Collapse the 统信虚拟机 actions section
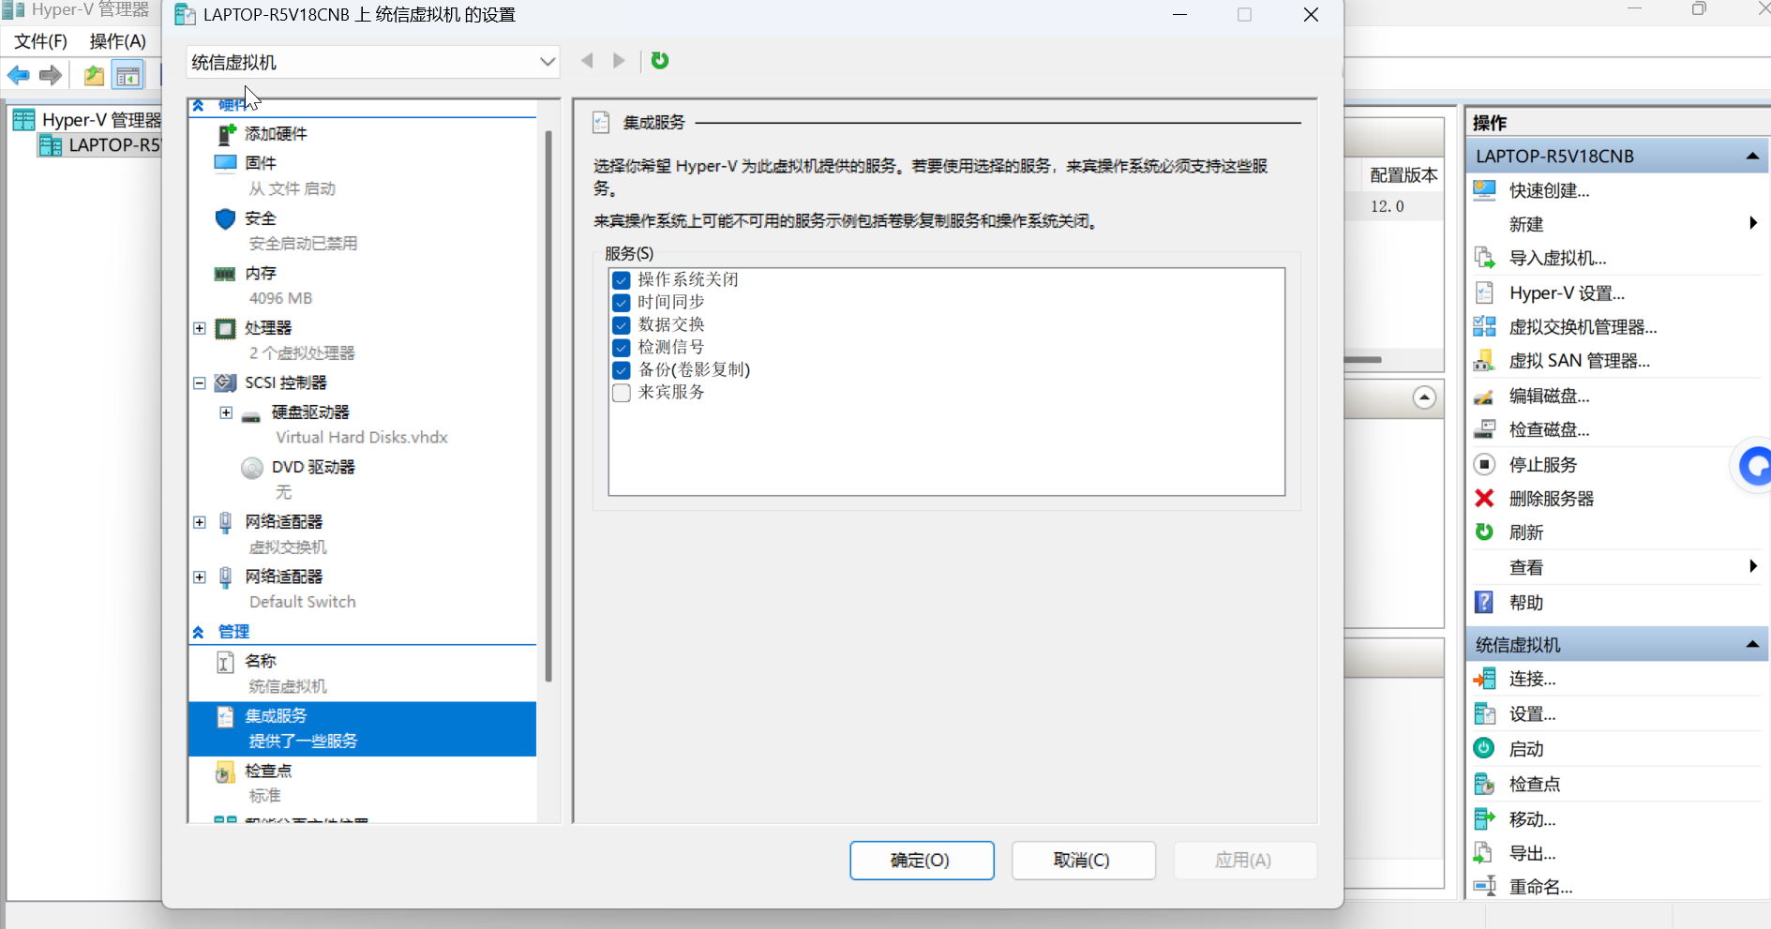Image resolution: width=1771 pixels, height=929 pixels. [1752, 645]
